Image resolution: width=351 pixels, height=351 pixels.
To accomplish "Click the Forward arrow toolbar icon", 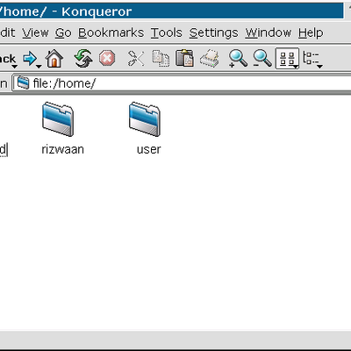I will pos(30,58).
